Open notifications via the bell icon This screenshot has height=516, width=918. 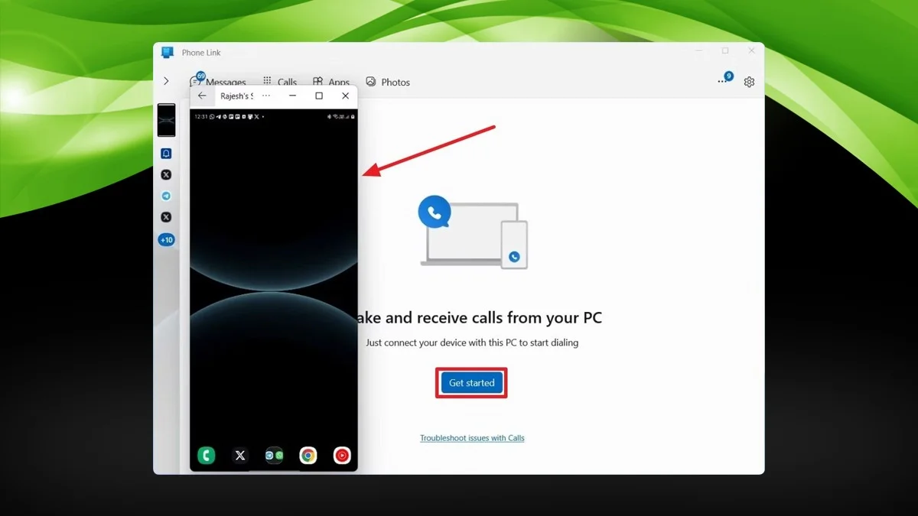pyautogui.click(x=166, y=153)
